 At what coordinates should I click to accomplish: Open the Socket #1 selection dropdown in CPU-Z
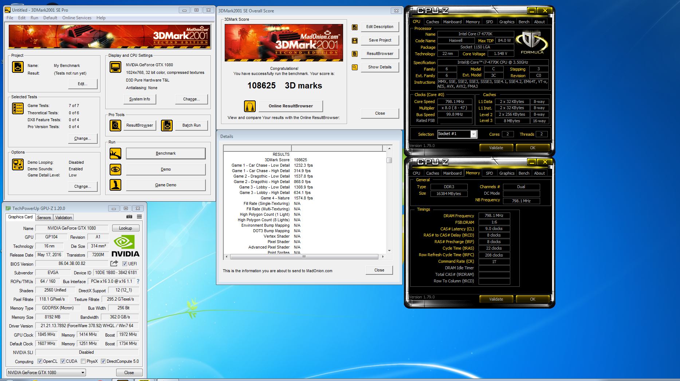pos(457,134)
